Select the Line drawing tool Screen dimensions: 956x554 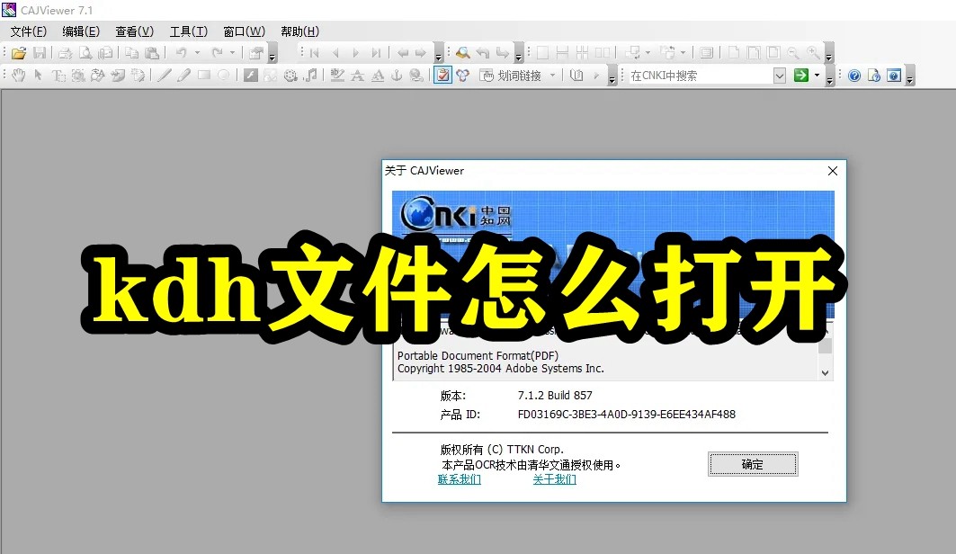click(x=164, y=75)
